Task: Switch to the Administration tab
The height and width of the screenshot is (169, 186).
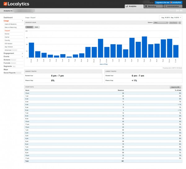Action: (x=173, y=6)
